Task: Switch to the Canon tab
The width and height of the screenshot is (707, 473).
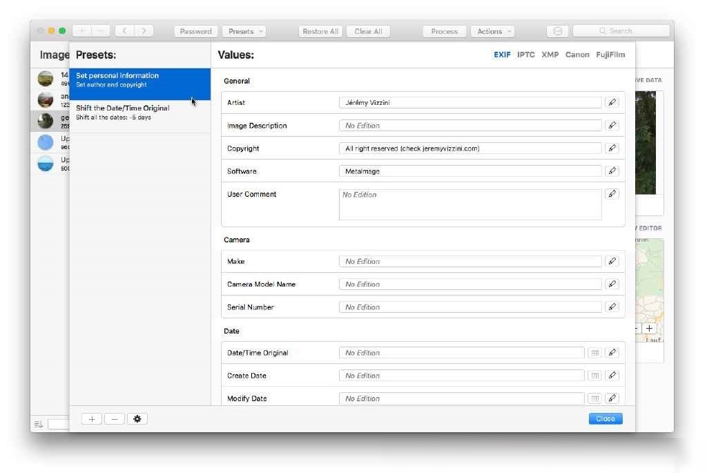Action: point(577,55)
